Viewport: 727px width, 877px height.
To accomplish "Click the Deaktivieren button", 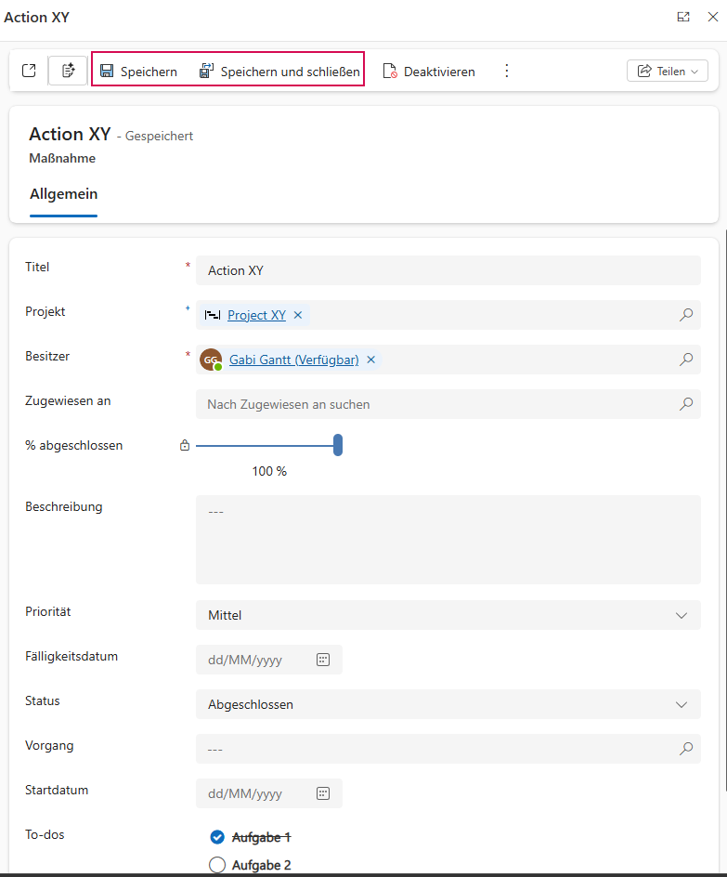I will (429, 71).
